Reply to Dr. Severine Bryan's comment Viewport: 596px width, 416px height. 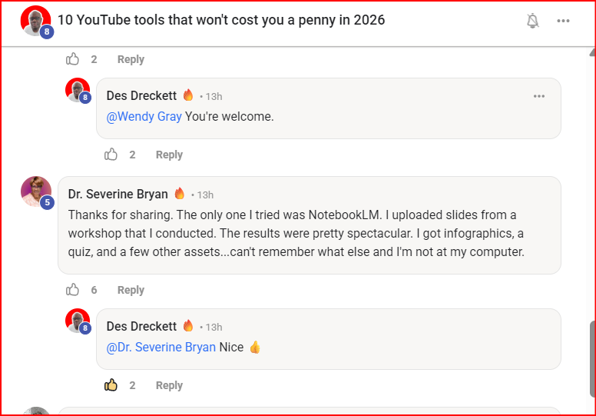(x=131, y=290)
